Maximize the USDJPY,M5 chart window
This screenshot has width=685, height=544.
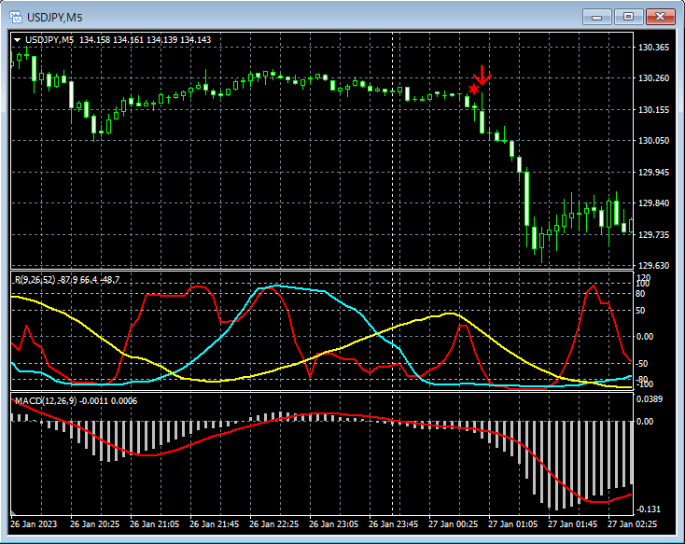tap(628, 17)
